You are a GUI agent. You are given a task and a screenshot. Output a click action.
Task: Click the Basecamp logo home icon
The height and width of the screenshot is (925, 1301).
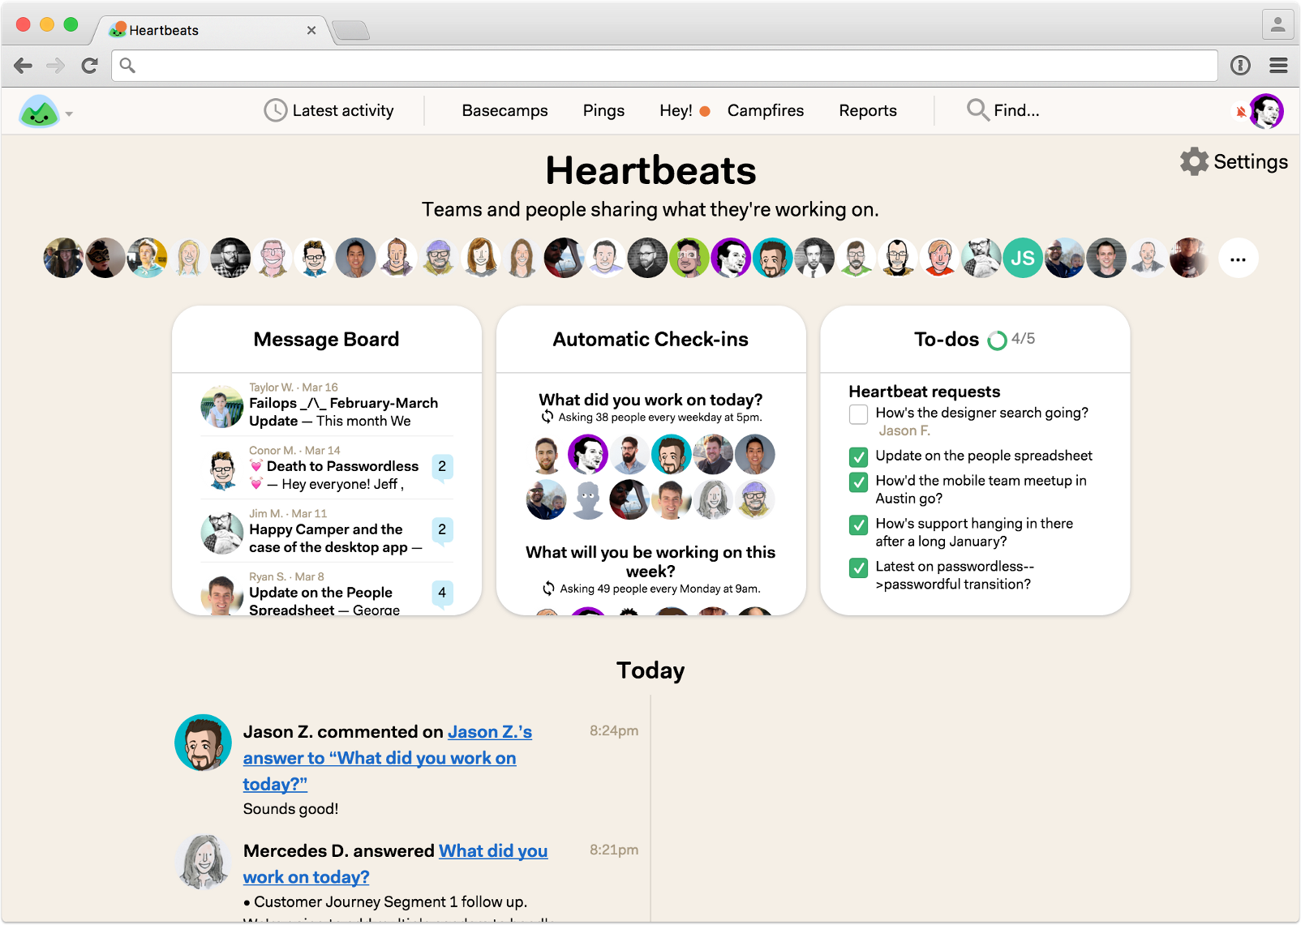click(39, 112)
